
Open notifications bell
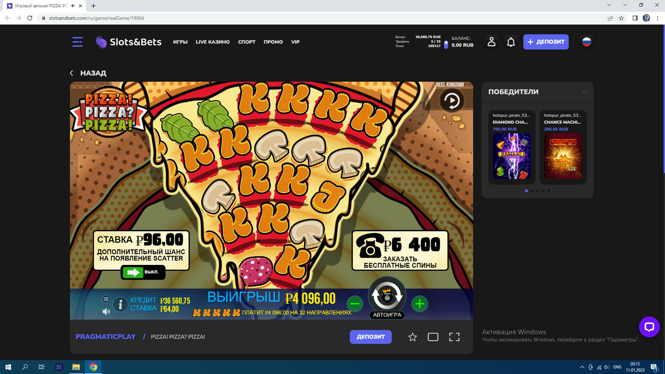pos(511,42)
